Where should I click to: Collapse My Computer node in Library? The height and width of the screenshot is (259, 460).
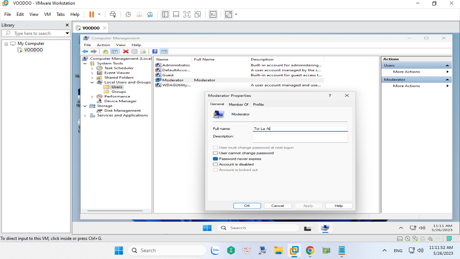(6, 44)
